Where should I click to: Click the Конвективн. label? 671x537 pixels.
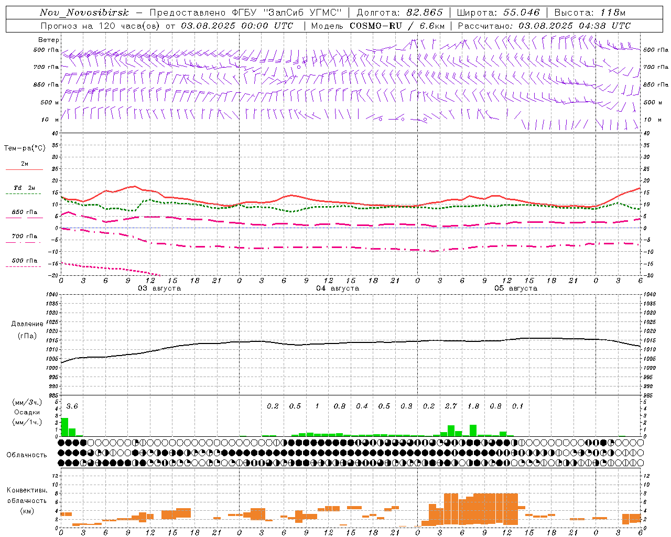click(x=27, y=490)
